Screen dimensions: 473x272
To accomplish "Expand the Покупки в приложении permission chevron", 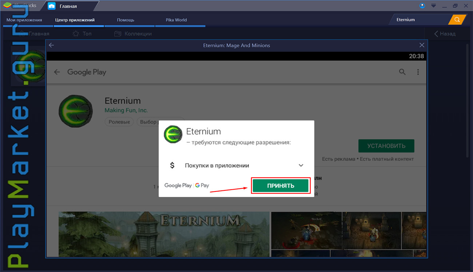I will (301, 165).
